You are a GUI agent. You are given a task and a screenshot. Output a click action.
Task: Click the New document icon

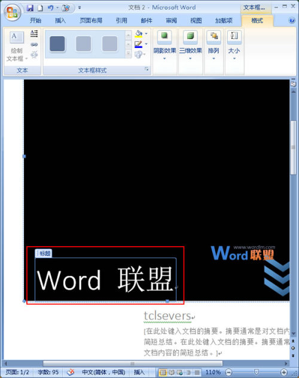(40, 8)
